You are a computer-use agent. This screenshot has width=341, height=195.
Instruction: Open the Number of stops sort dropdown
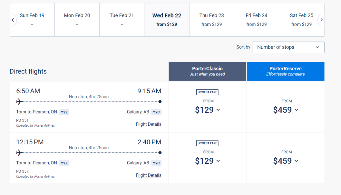pos(288,47)
